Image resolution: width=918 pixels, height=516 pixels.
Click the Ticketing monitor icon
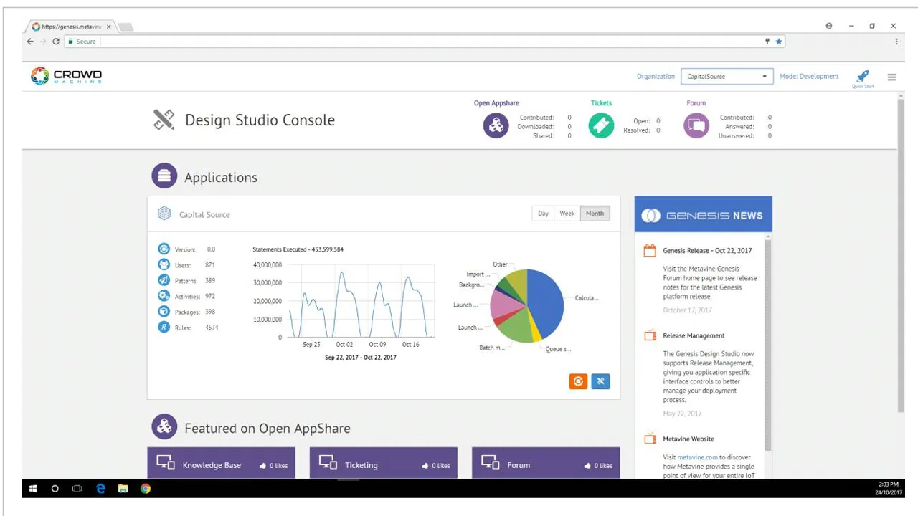point(328,463)
